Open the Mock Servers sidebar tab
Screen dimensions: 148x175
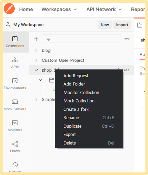point(15,105)
